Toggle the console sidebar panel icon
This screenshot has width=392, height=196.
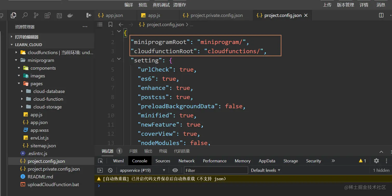click(x=100, y=170)
